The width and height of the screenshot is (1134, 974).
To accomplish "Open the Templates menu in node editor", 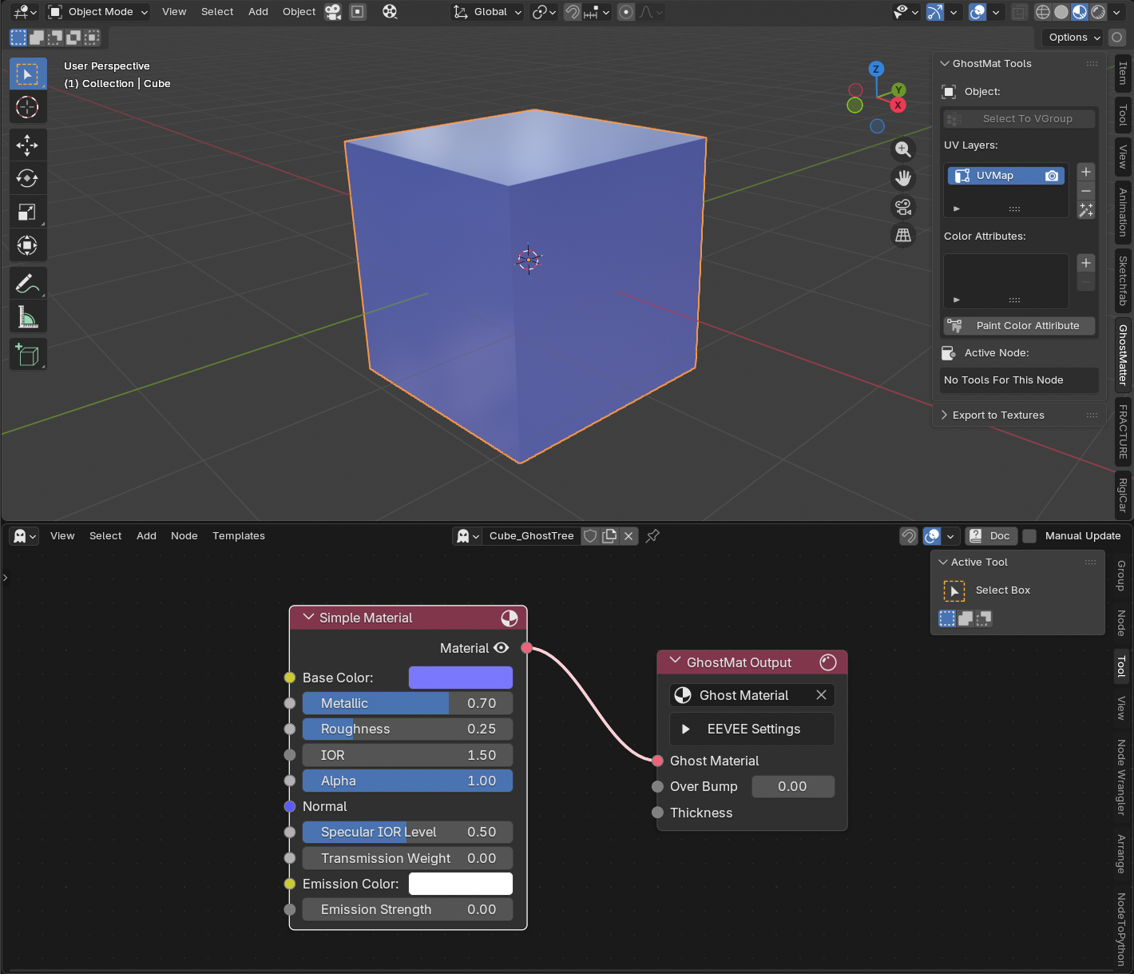I will click(238, 536).
